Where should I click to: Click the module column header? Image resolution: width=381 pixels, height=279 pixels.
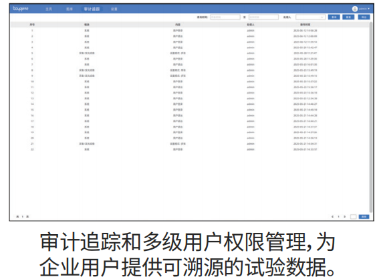coord(87,25)
